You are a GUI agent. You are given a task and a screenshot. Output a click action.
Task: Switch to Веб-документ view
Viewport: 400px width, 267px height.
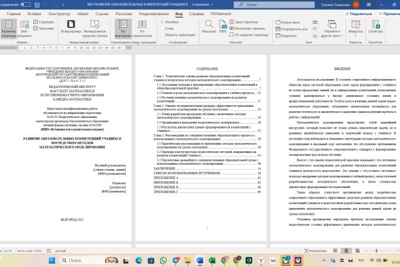click(24, 28)
